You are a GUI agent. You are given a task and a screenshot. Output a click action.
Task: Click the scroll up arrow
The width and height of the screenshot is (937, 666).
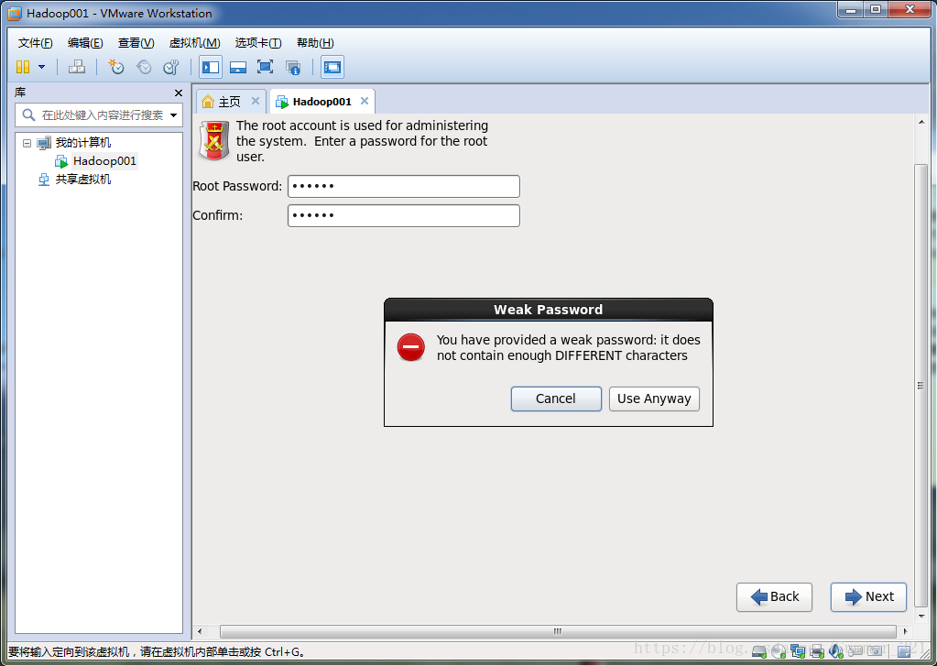click(921, 122)
